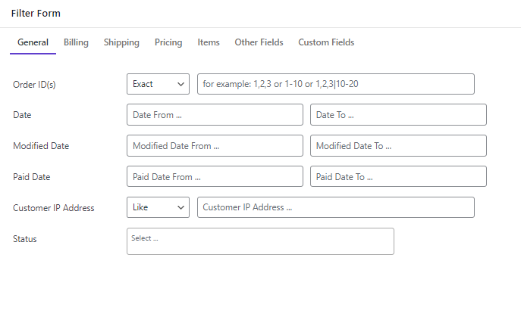Open the Status select box

[260, 241]
